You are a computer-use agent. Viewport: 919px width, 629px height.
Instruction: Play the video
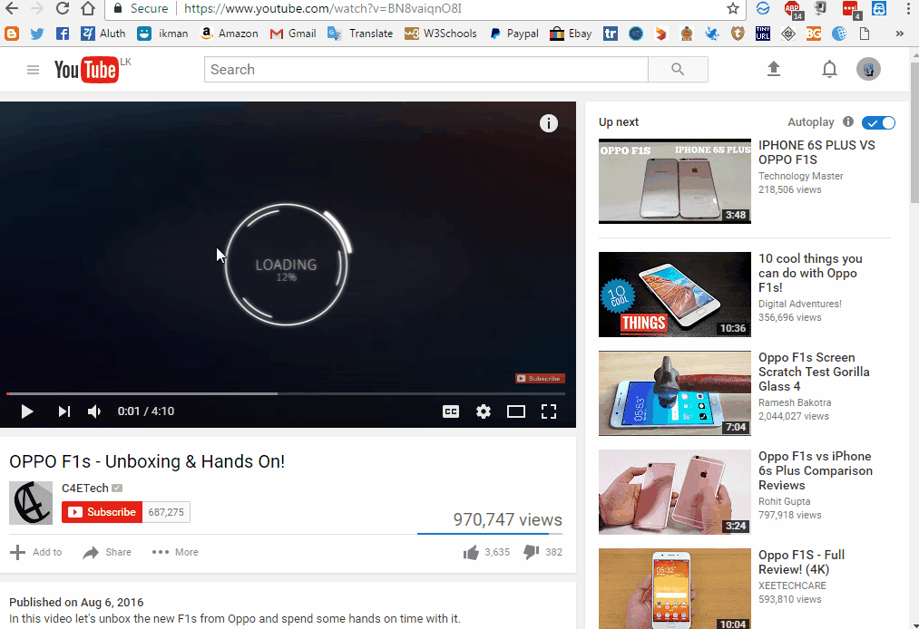[x=26, y=411]
